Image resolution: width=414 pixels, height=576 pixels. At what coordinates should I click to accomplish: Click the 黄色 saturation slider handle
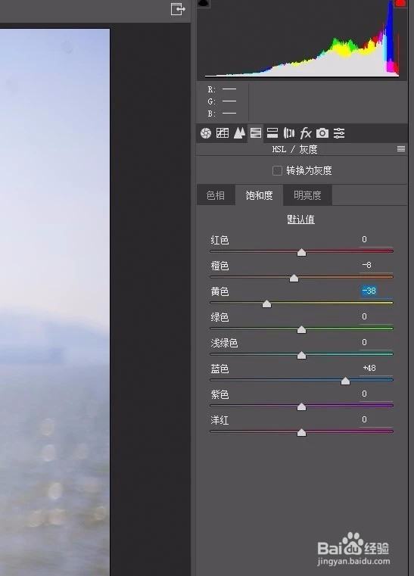tap(266, 304)
